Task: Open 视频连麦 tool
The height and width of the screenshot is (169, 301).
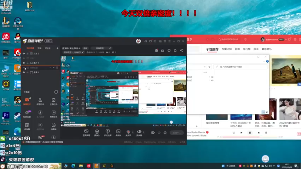Action: (x=27, y=114)
